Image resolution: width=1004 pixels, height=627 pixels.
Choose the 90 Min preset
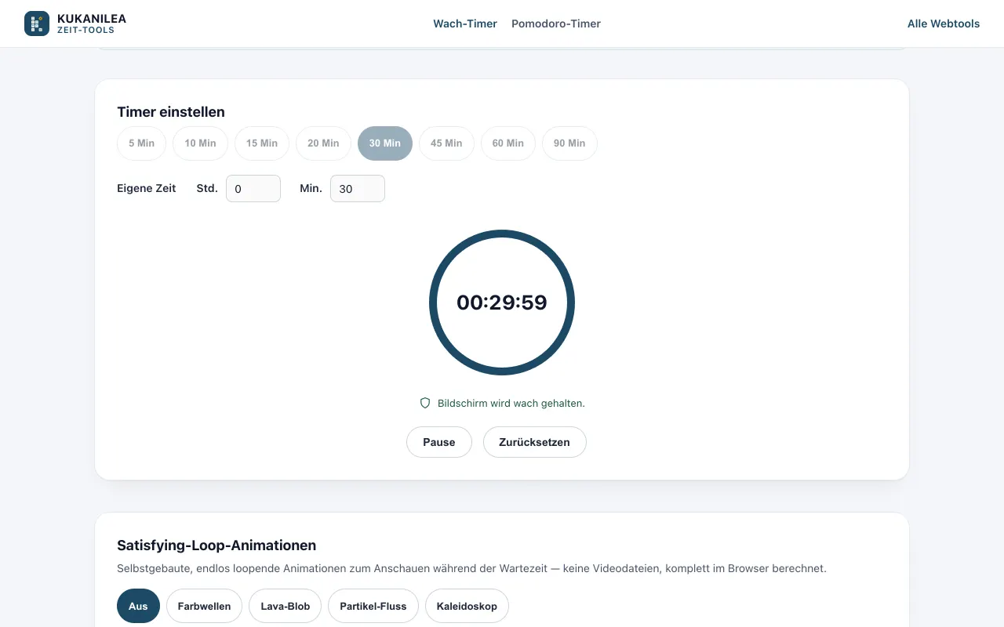(569, 143)
